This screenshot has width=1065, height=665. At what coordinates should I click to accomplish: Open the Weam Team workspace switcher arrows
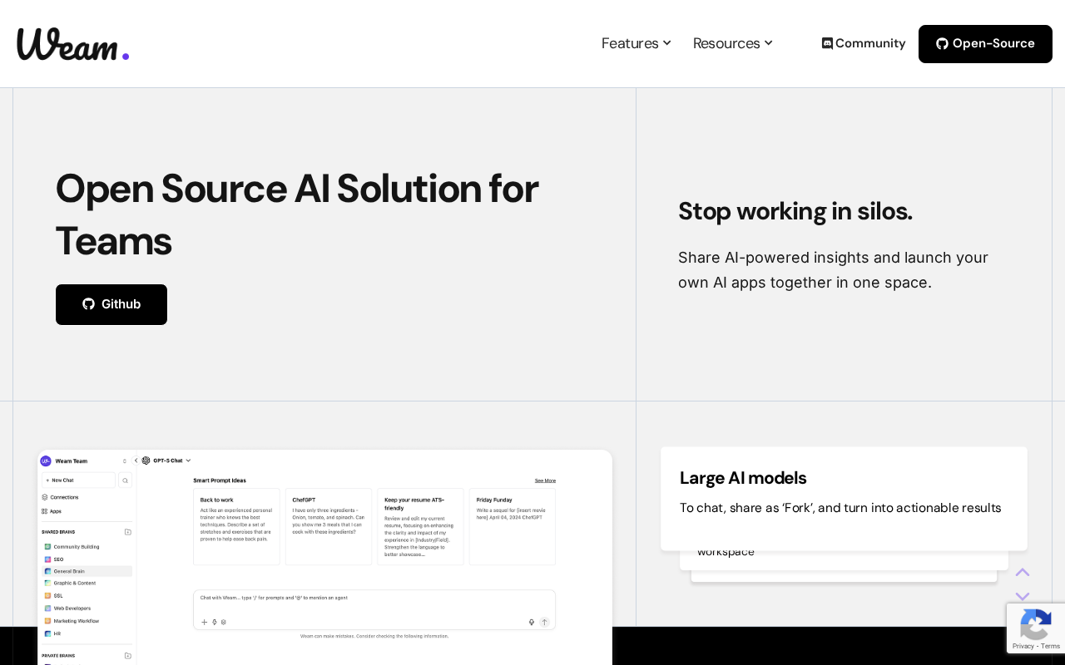[x=125, y=461]
